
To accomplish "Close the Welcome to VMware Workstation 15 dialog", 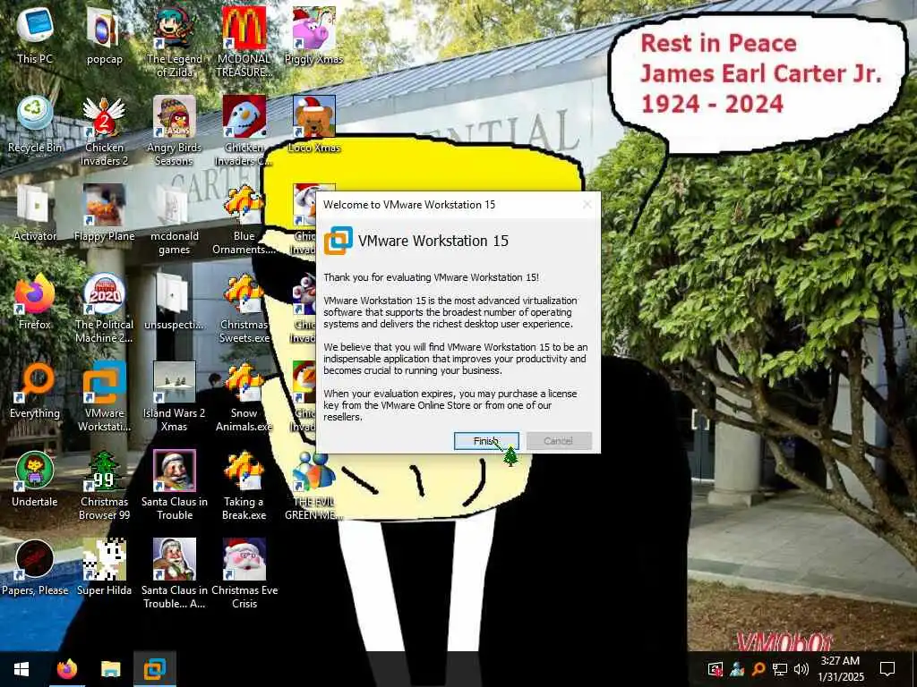I will [587, 205].
